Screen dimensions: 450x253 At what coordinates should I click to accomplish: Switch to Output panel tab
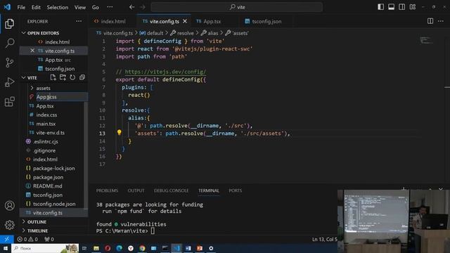click(136, 190)
